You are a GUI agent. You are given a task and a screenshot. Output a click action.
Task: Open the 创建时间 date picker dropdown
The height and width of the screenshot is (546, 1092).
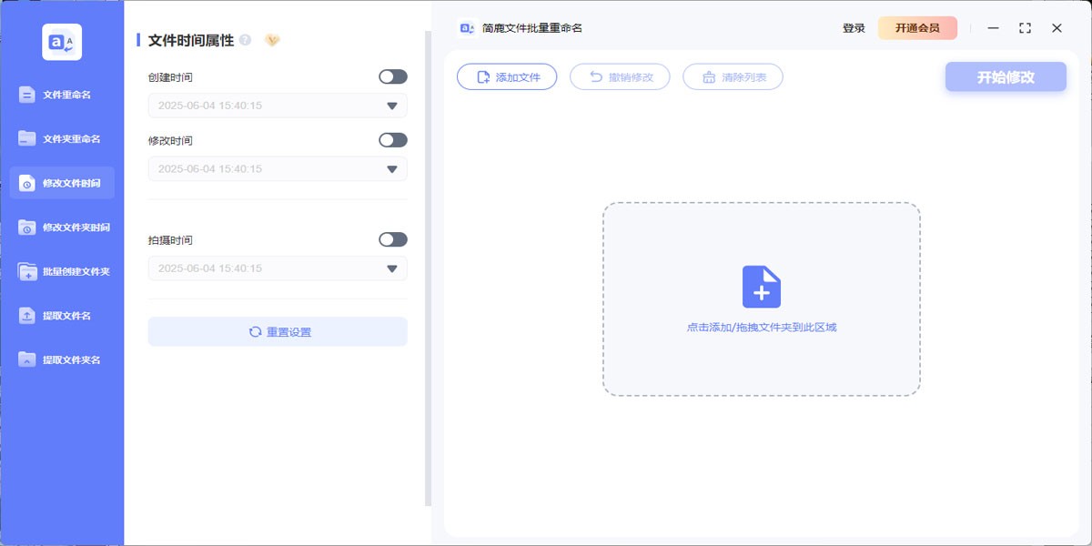(392, 106)
